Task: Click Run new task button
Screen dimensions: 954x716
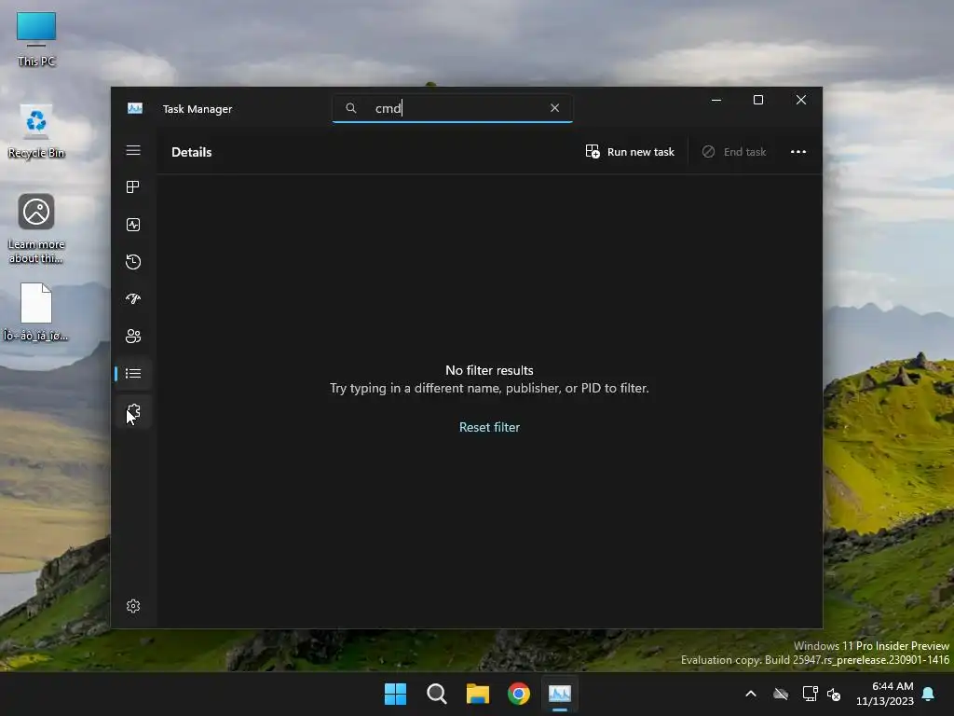Action: [630, 152]
